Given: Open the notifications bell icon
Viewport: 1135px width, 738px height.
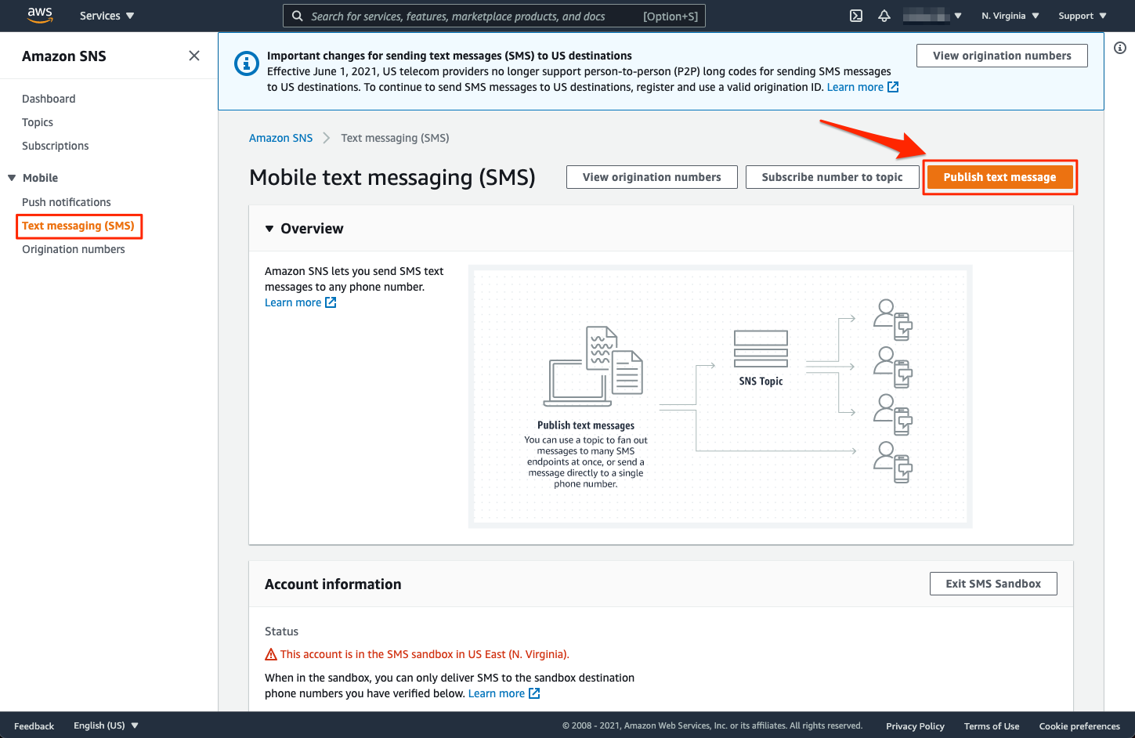Looking at the screenshot, I should [884, 16].
